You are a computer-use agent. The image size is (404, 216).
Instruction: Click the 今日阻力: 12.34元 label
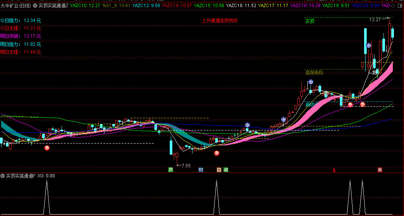pyautogui.click(x=21, y=20)
